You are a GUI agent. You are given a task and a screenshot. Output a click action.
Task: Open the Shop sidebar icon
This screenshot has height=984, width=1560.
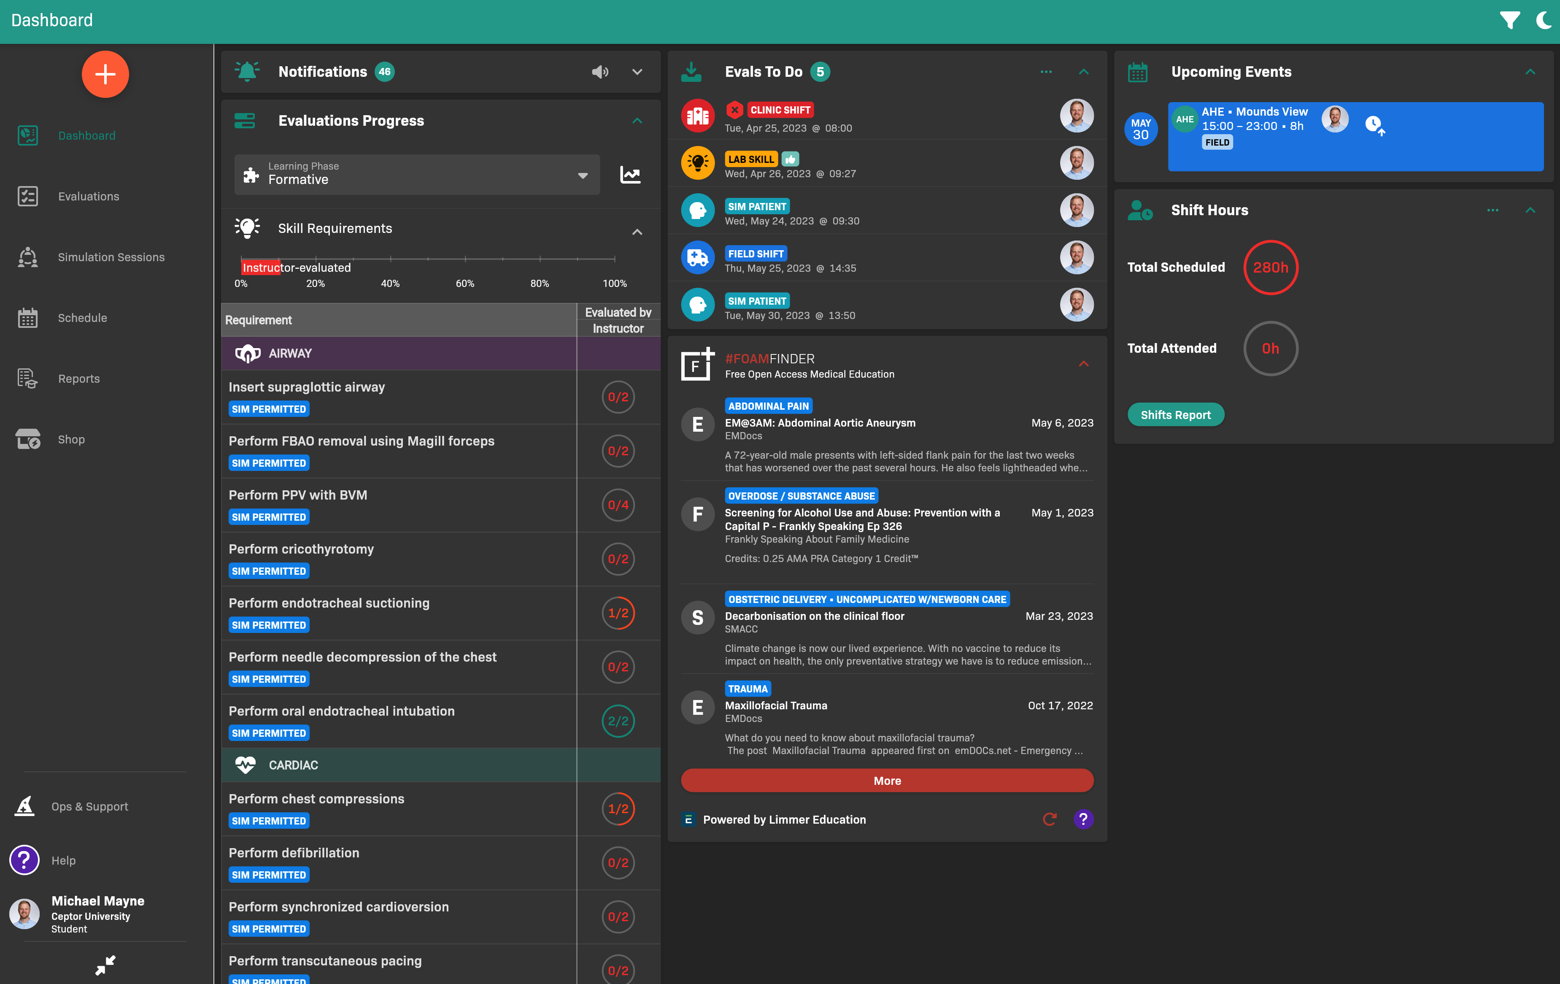point(28,439)
